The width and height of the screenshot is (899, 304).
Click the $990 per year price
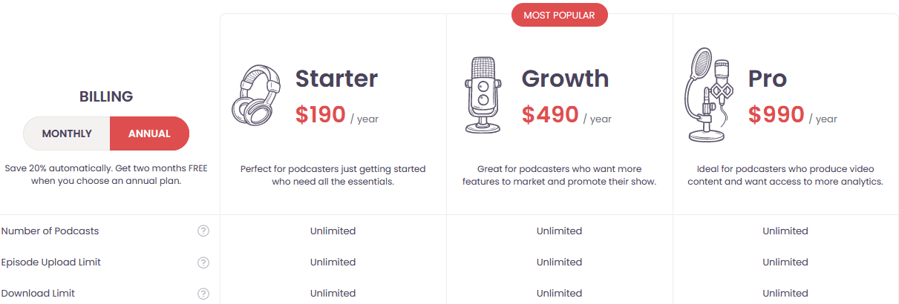coord(777,115)
